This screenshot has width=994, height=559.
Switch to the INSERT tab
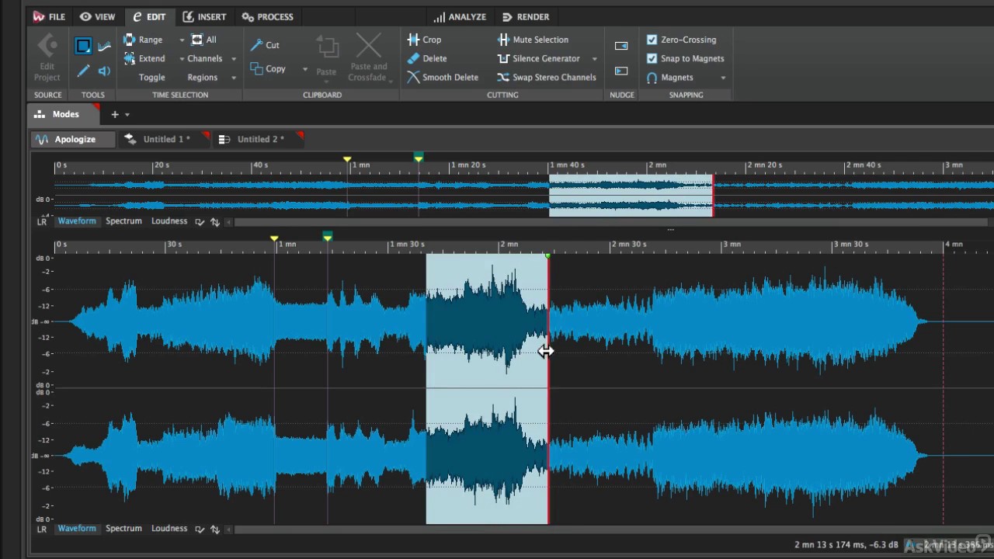coord(204,16)
